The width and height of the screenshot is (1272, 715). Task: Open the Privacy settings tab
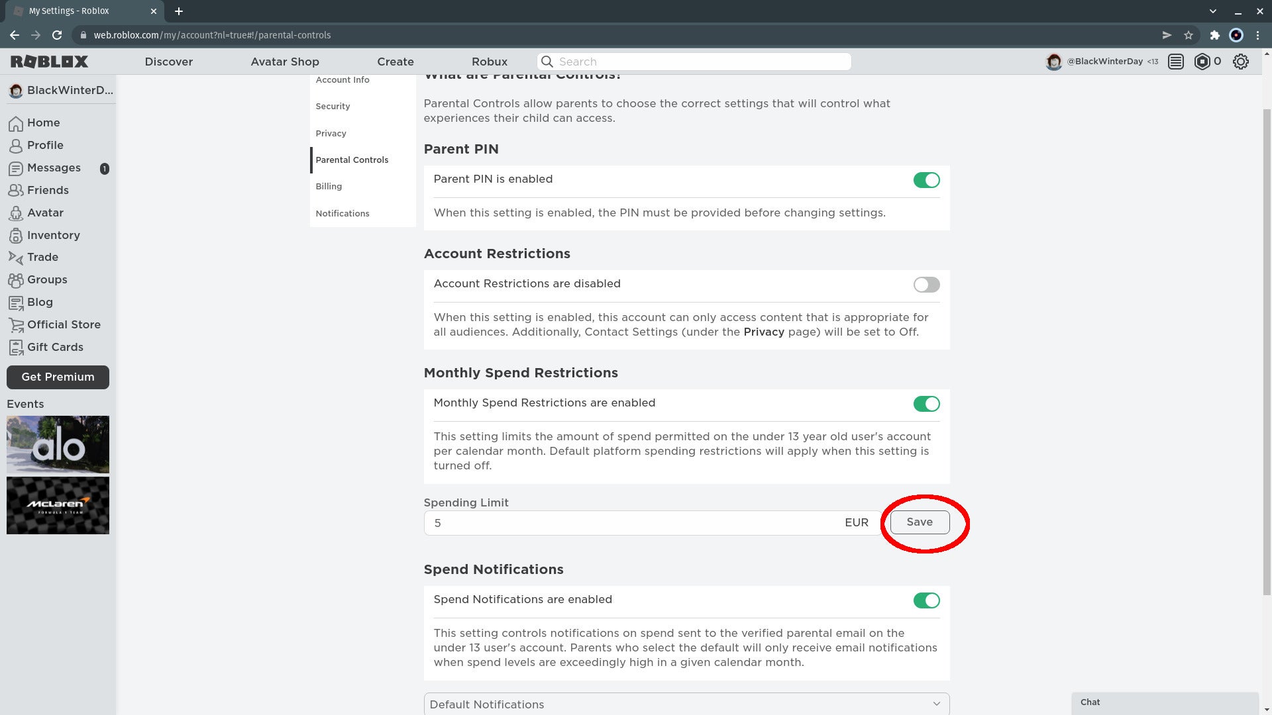tap(363, 134)
